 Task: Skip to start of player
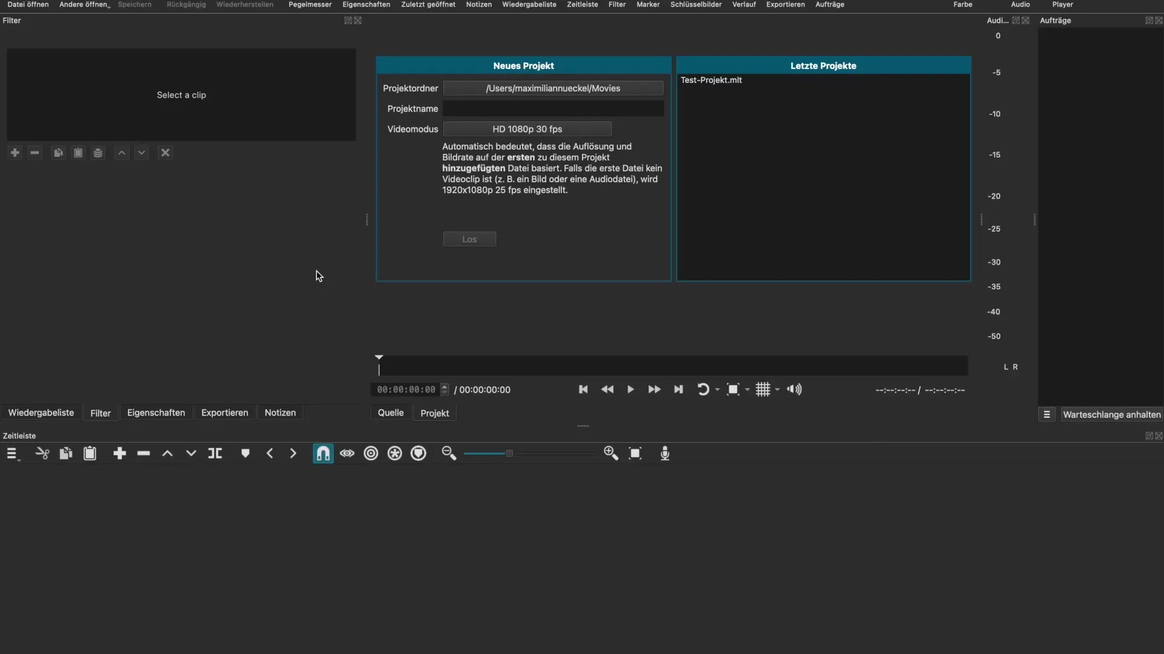point(583,389)
